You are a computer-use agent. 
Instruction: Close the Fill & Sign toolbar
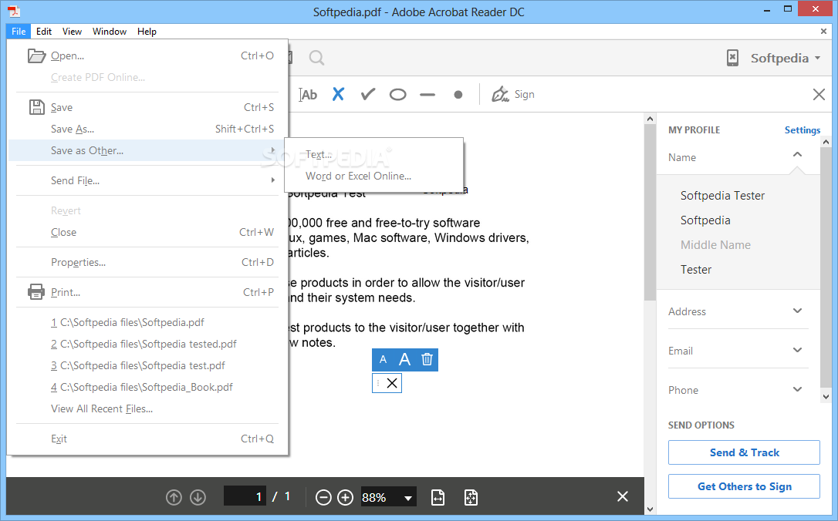819,95
